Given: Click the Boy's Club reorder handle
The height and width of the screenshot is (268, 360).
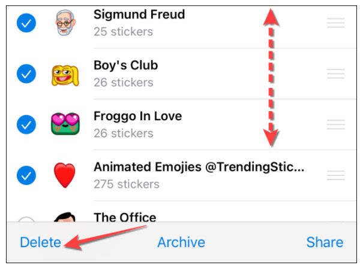Looking at the screenshot, I should point(335,74).
